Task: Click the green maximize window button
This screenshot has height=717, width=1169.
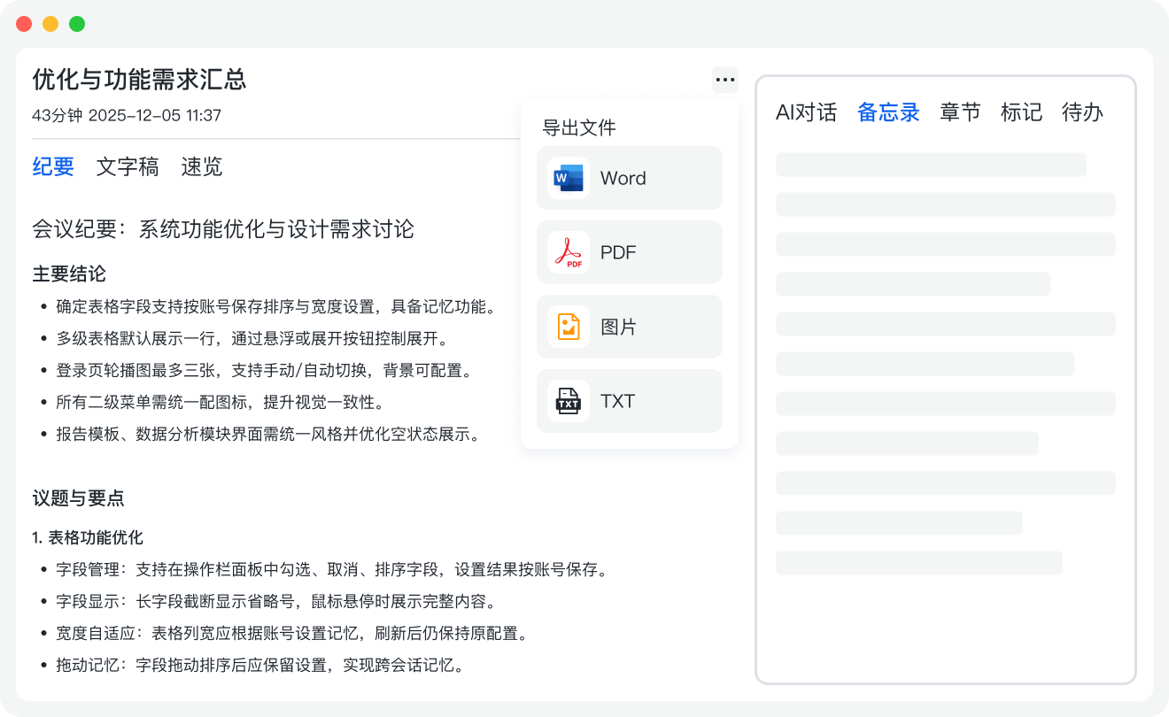Action: 77,24
